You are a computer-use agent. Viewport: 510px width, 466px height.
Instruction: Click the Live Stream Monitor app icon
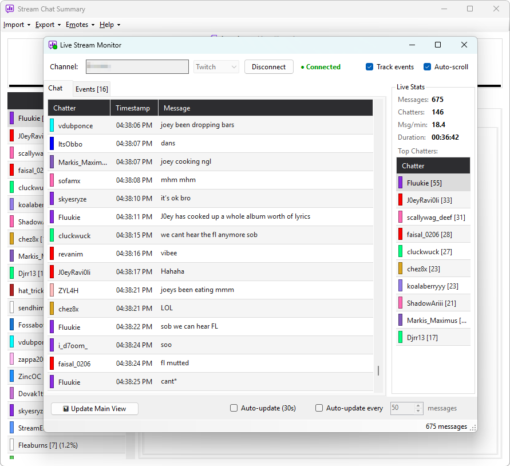point(53,45)
